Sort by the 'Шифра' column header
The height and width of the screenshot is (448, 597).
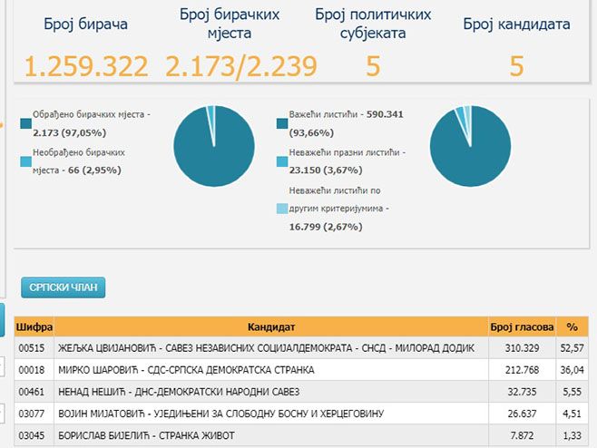pyautogui.click(x=34, y=326)
